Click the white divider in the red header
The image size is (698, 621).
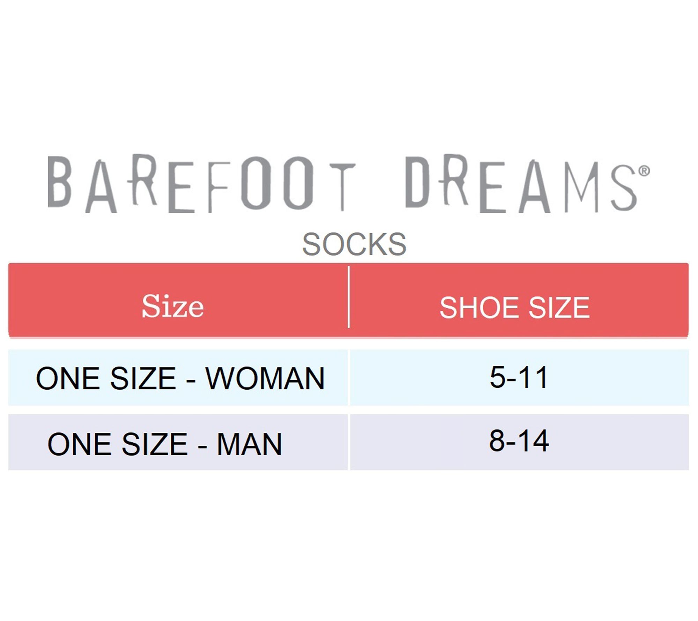(349, 297)
